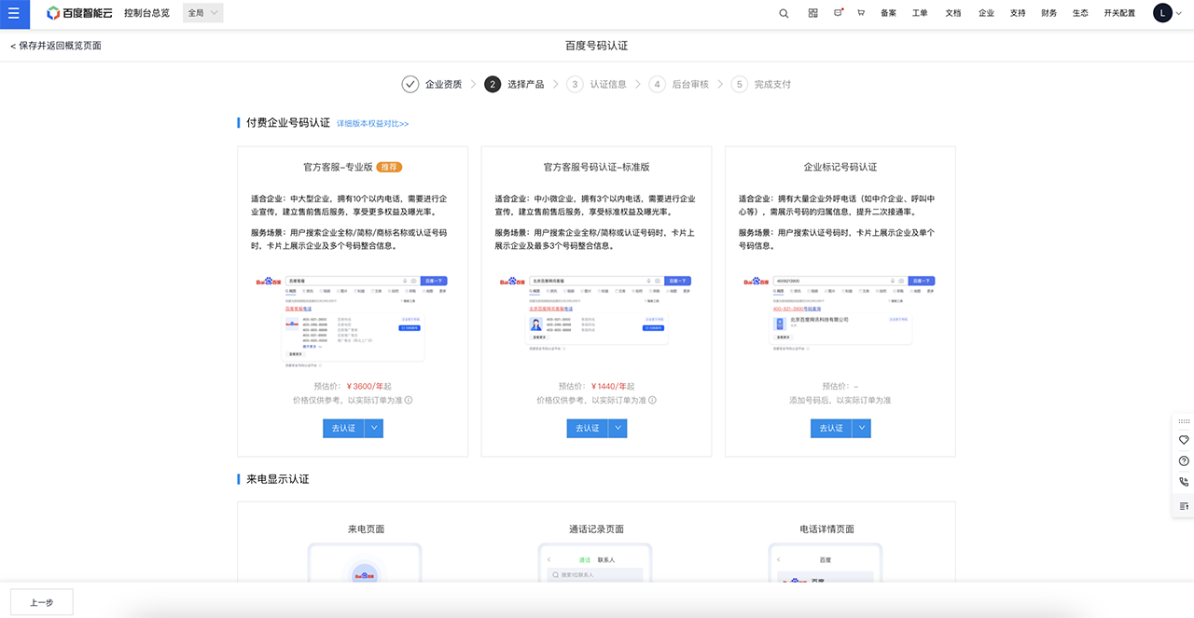Open the product grid apps icon
The height and width of the screenshot is (618, 1194).
tap(812, 13)
